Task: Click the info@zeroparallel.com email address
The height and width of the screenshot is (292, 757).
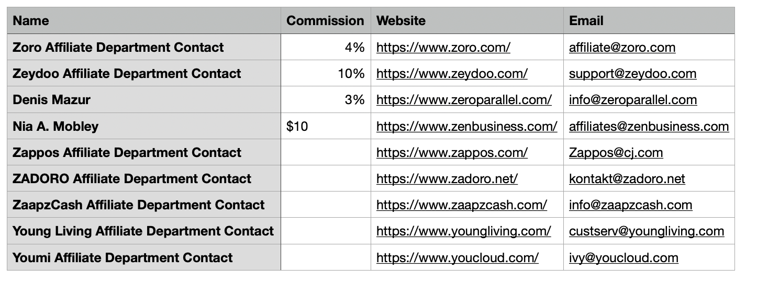Action: point(632,100)
